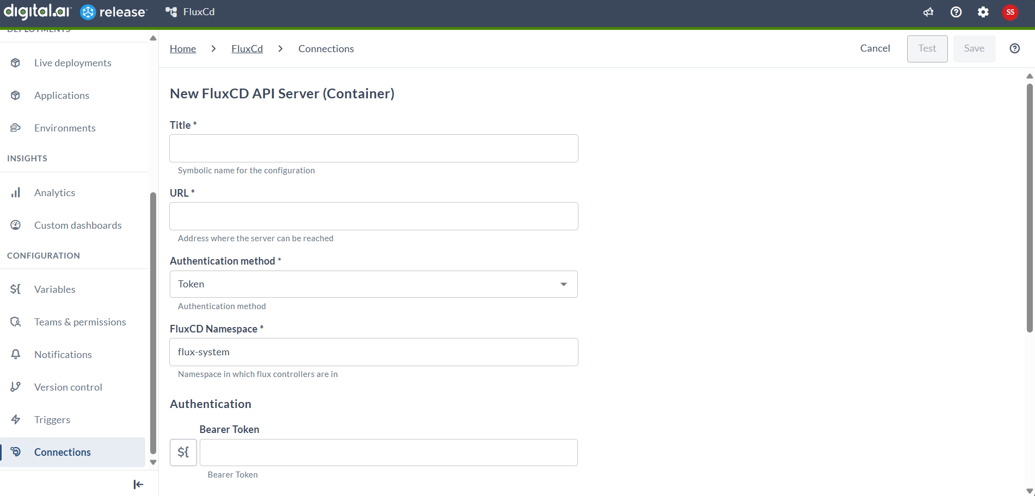Click the Teams & permissions icon
The height and width of the screenshot is (496, 1035).
click(x=16, y=322)
